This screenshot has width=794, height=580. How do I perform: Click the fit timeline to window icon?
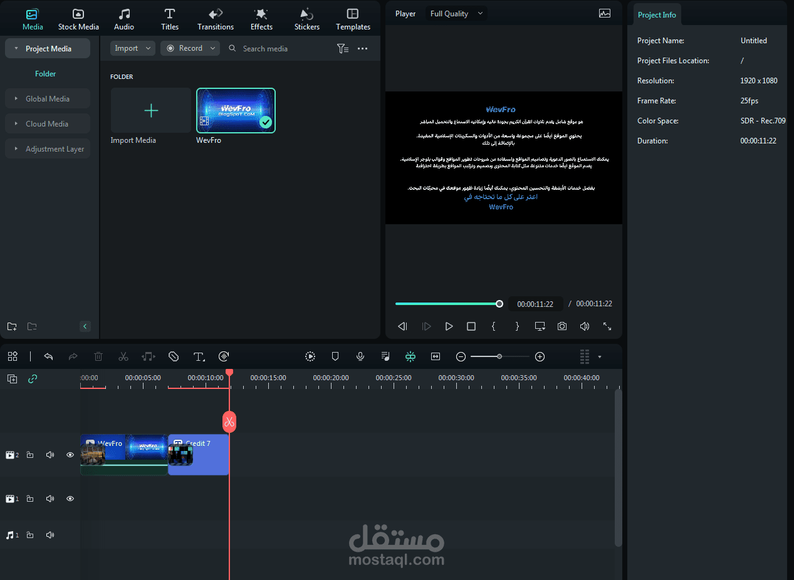[436, 356]
